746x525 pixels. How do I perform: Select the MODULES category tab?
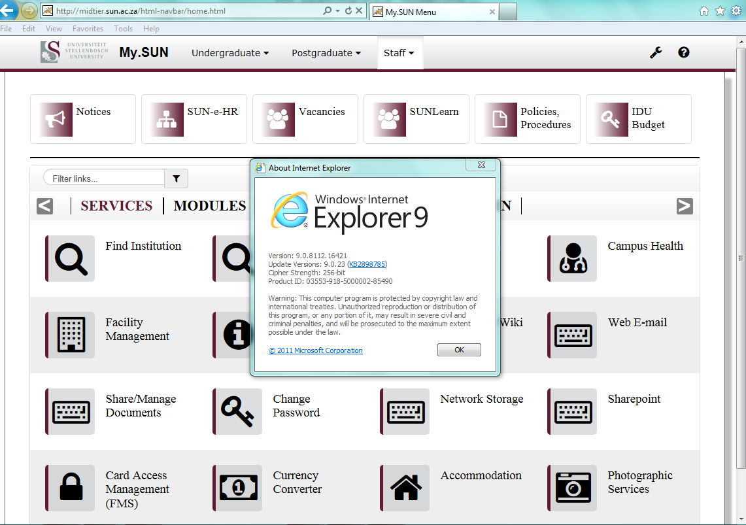[210, 206]
